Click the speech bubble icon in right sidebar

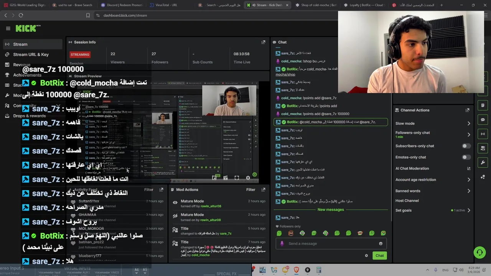click(x=483, y=120)
